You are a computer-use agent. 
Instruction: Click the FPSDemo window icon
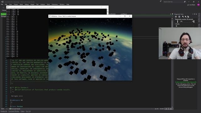(50, 16)
